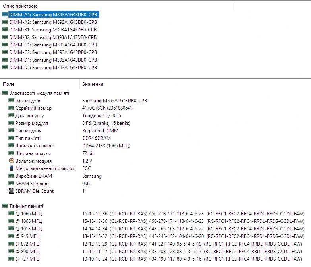Click the icon beside 'Метод виявлення помилок'
This screenshot has width=311, height=267.
pyautogui.click(x=11, y=168)
